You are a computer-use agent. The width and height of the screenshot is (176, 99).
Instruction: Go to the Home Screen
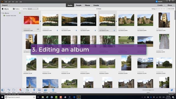53,90
